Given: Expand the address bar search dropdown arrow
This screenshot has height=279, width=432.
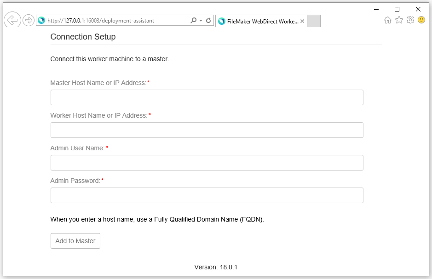Looking at the screenshot, I should tap(201, 21).
